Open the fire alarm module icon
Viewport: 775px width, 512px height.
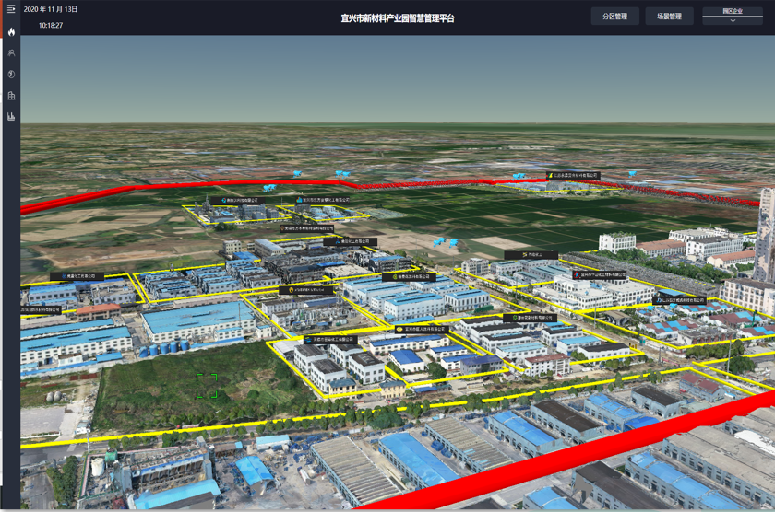coord(11,31)
